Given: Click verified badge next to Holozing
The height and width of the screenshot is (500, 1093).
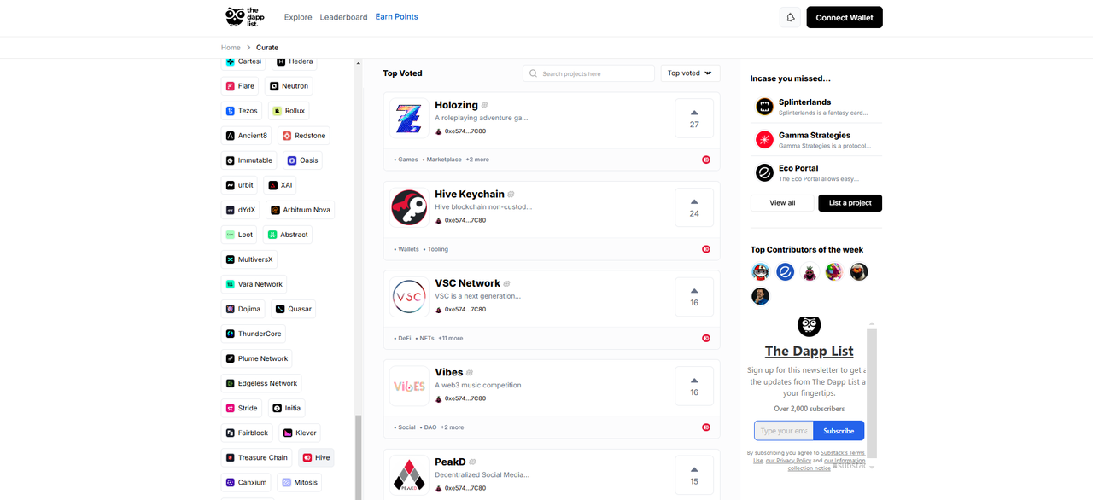Looking at the screenshot, I should pos(485,105).
